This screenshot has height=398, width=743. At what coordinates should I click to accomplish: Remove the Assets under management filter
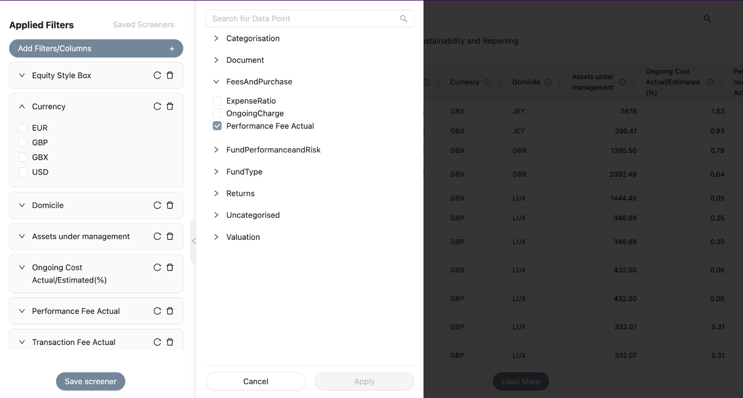click(x=170, y=236)
